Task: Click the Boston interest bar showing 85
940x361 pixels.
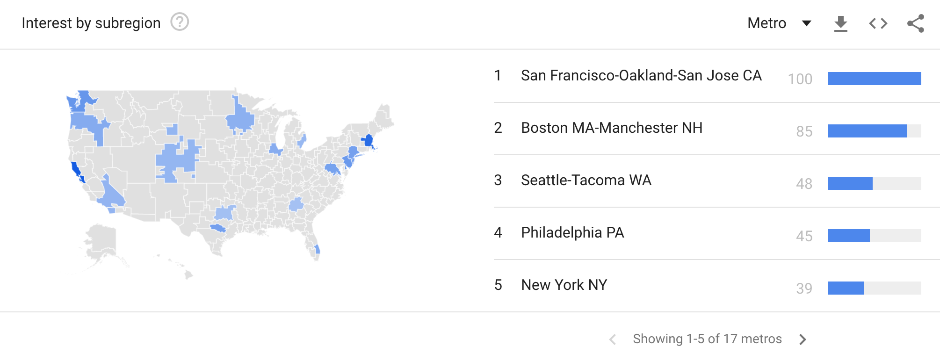Action: (867, 131)
